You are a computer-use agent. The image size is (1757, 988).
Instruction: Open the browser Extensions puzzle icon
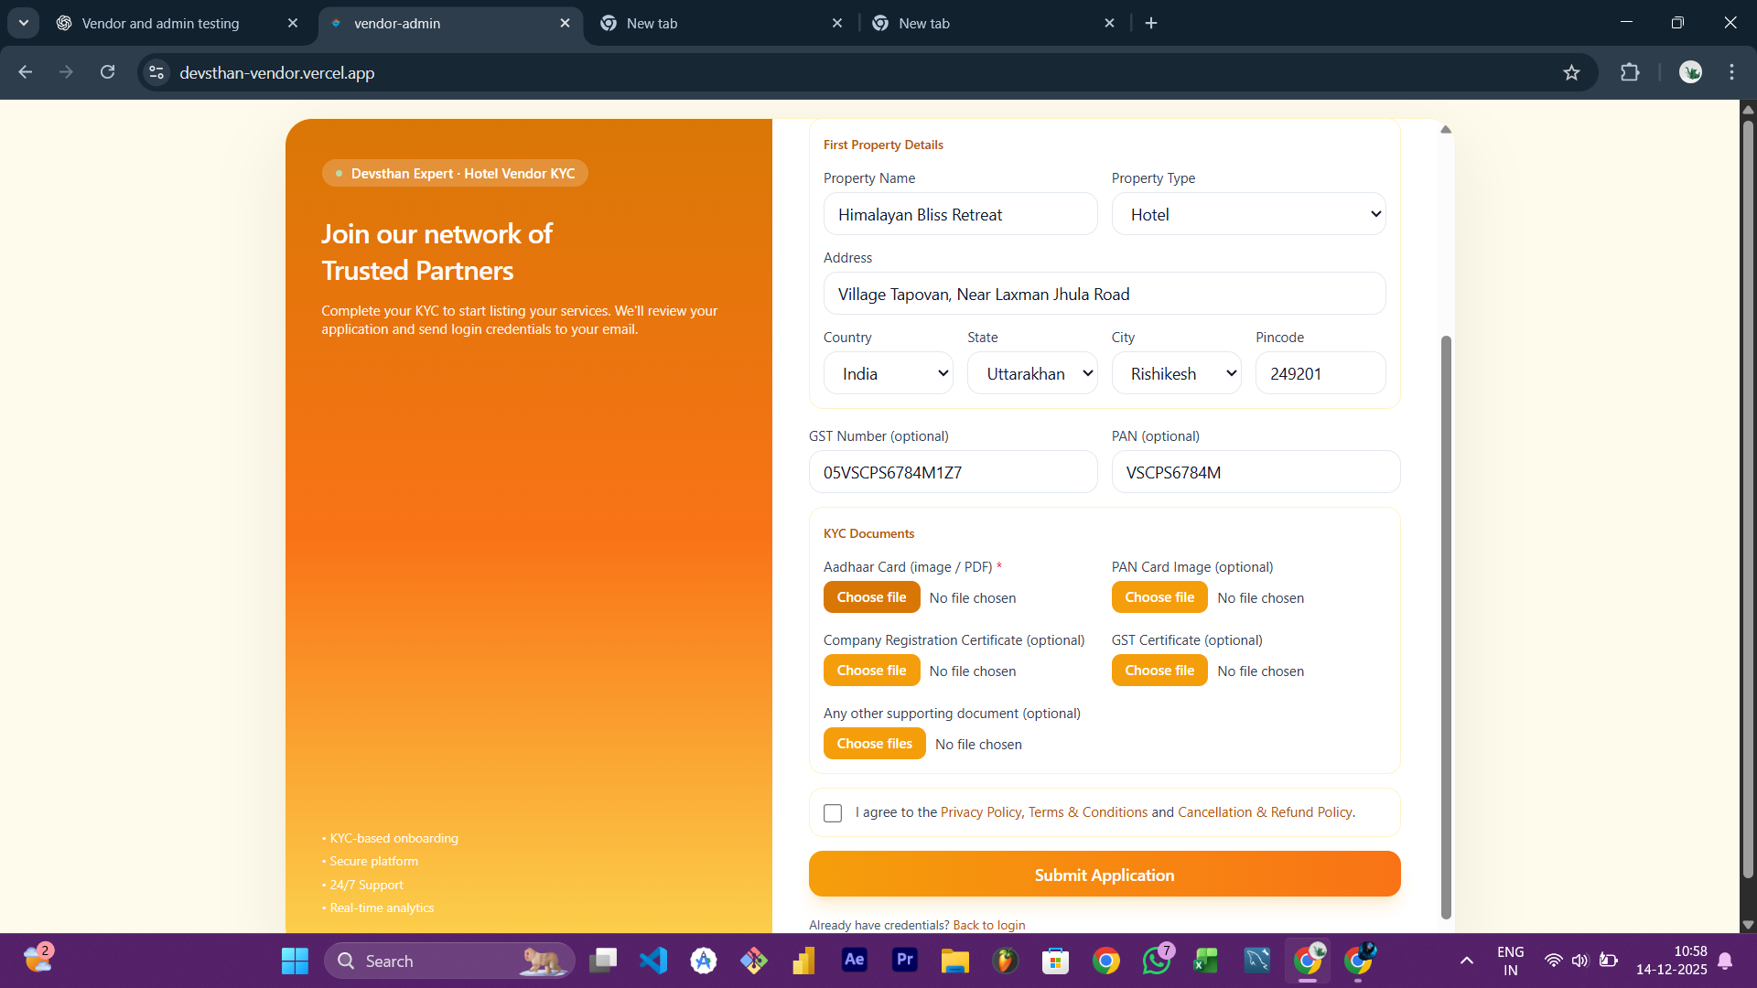pyautogui.click(x=1630, y=73)
